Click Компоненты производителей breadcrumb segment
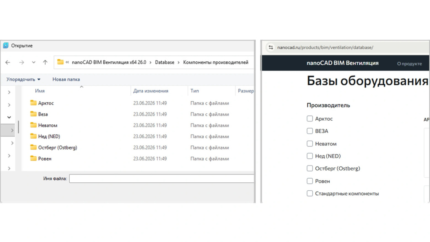430x242 pixels. coord(215,62)
